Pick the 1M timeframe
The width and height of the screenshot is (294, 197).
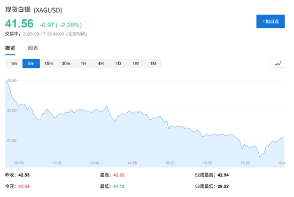tap(153, 64)
